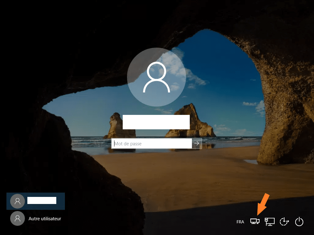
Task: Click the avatar beside Autre utilisateur
Action: [18, 218]
